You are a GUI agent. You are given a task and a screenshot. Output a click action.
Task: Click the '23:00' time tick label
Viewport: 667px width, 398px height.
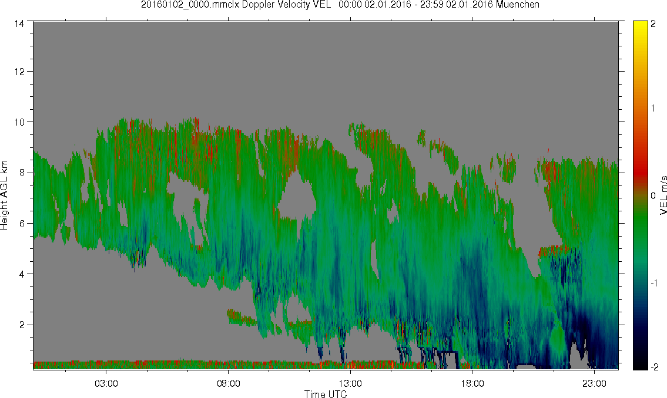tap(594, 383)
